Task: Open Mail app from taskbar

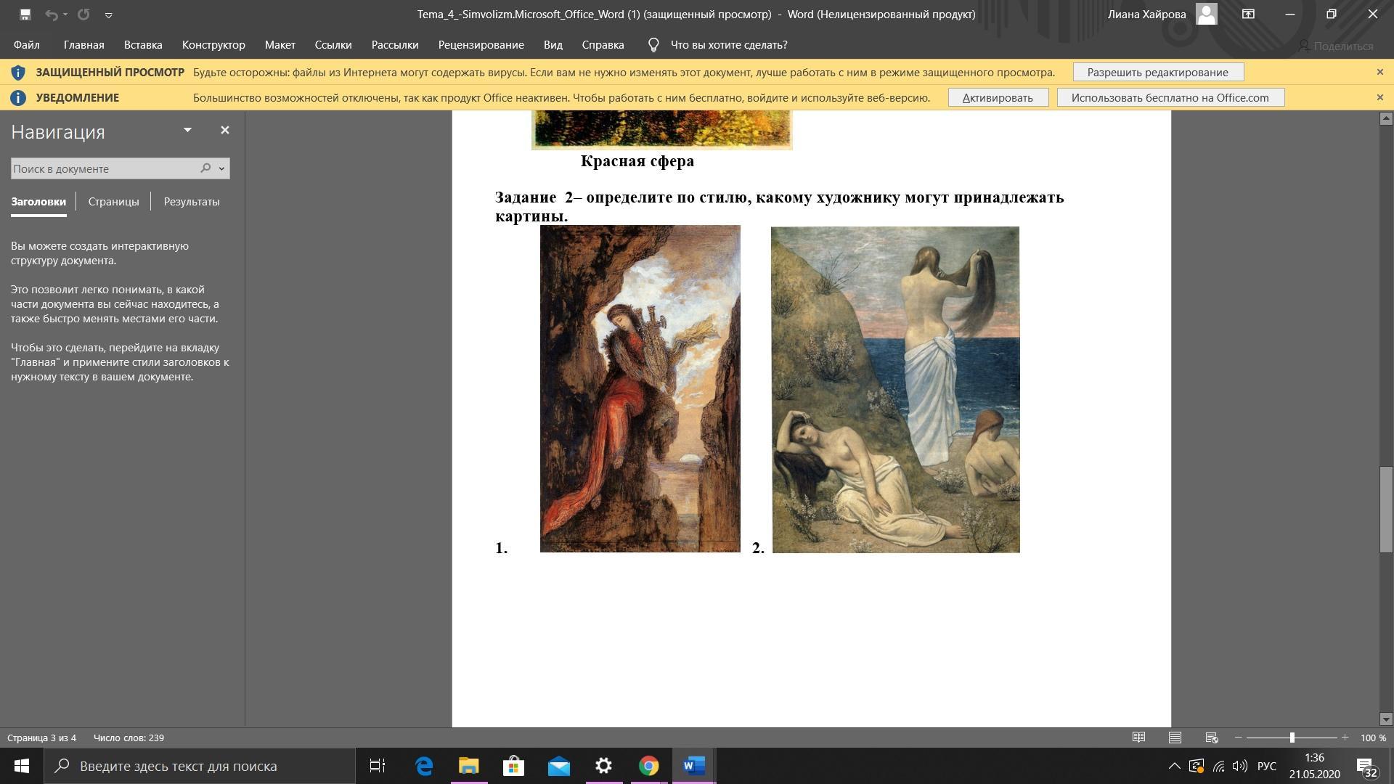Action: tap(558, 766)
